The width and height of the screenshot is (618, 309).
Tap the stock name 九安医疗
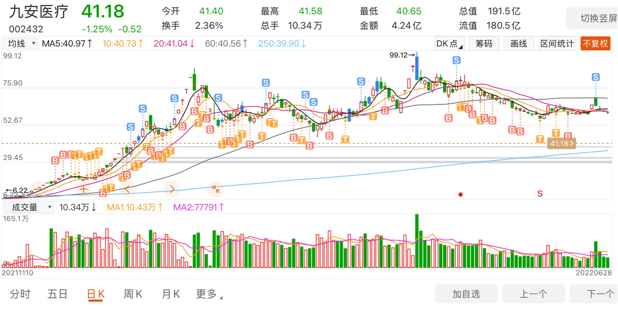pyautogui.click(x=39, y=12)
